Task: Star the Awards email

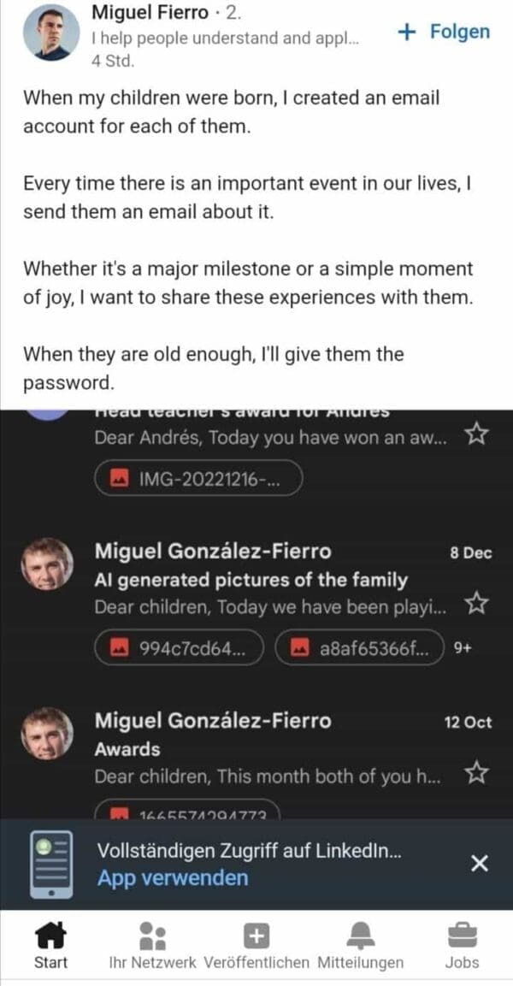Action: (x=476, y=774)
